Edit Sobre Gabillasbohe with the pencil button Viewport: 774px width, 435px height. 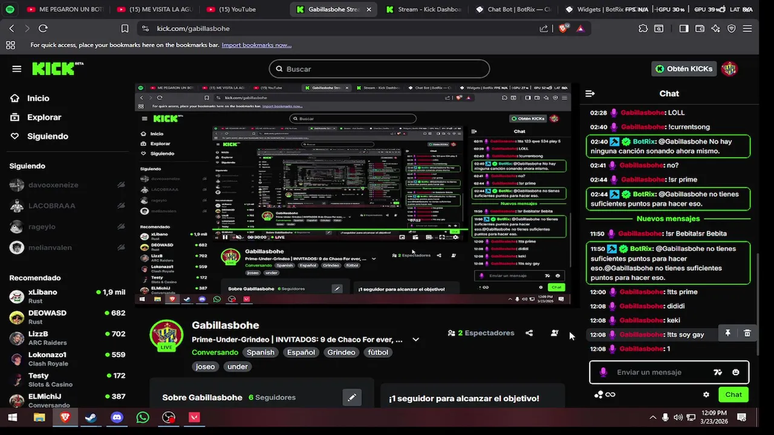(x=352, y=398)
